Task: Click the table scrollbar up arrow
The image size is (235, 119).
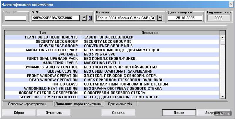Action: [x=223, y=38]
